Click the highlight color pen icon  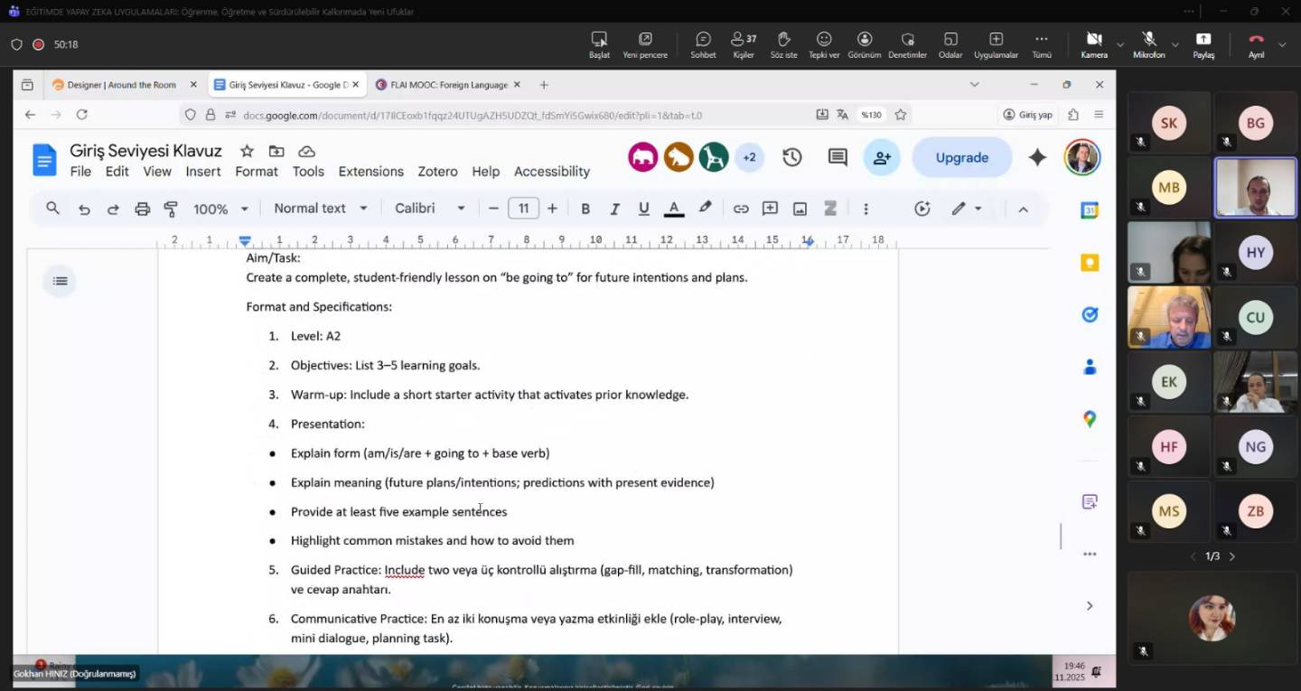[x=706, y=208]
